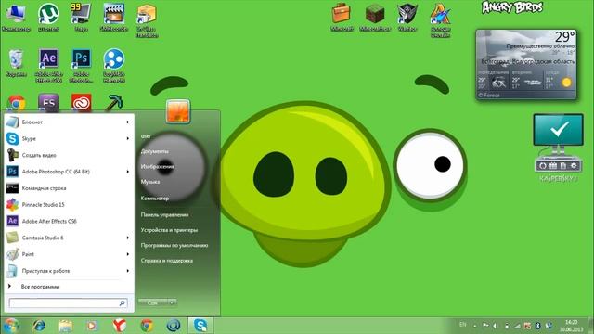Open the Minecraft pickaxe desktop icon
The image size is (594, 334).
[x=113, y=102]
